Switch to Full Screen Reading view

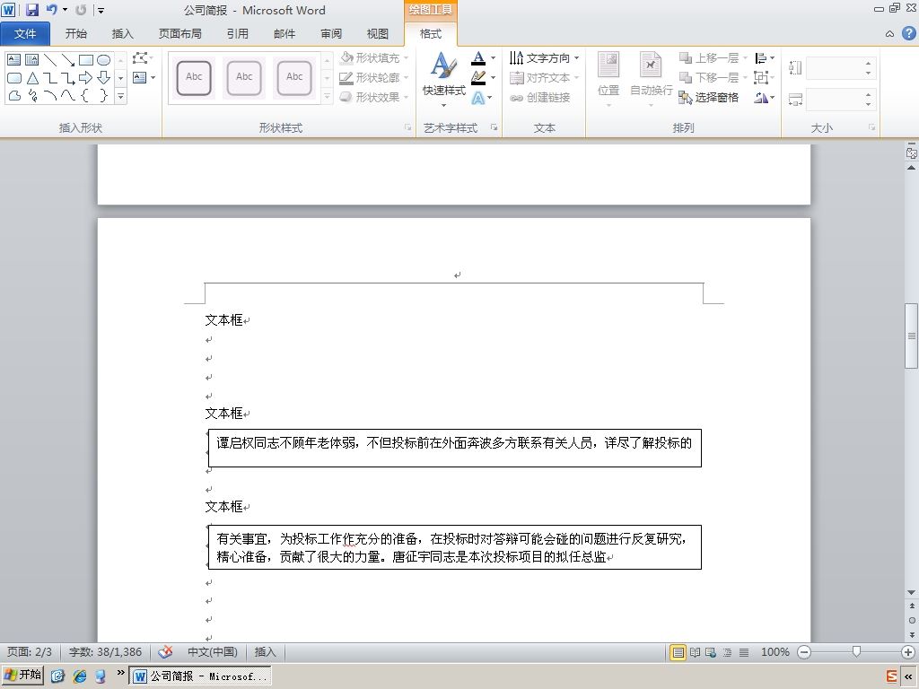click(x=696, y=652)
